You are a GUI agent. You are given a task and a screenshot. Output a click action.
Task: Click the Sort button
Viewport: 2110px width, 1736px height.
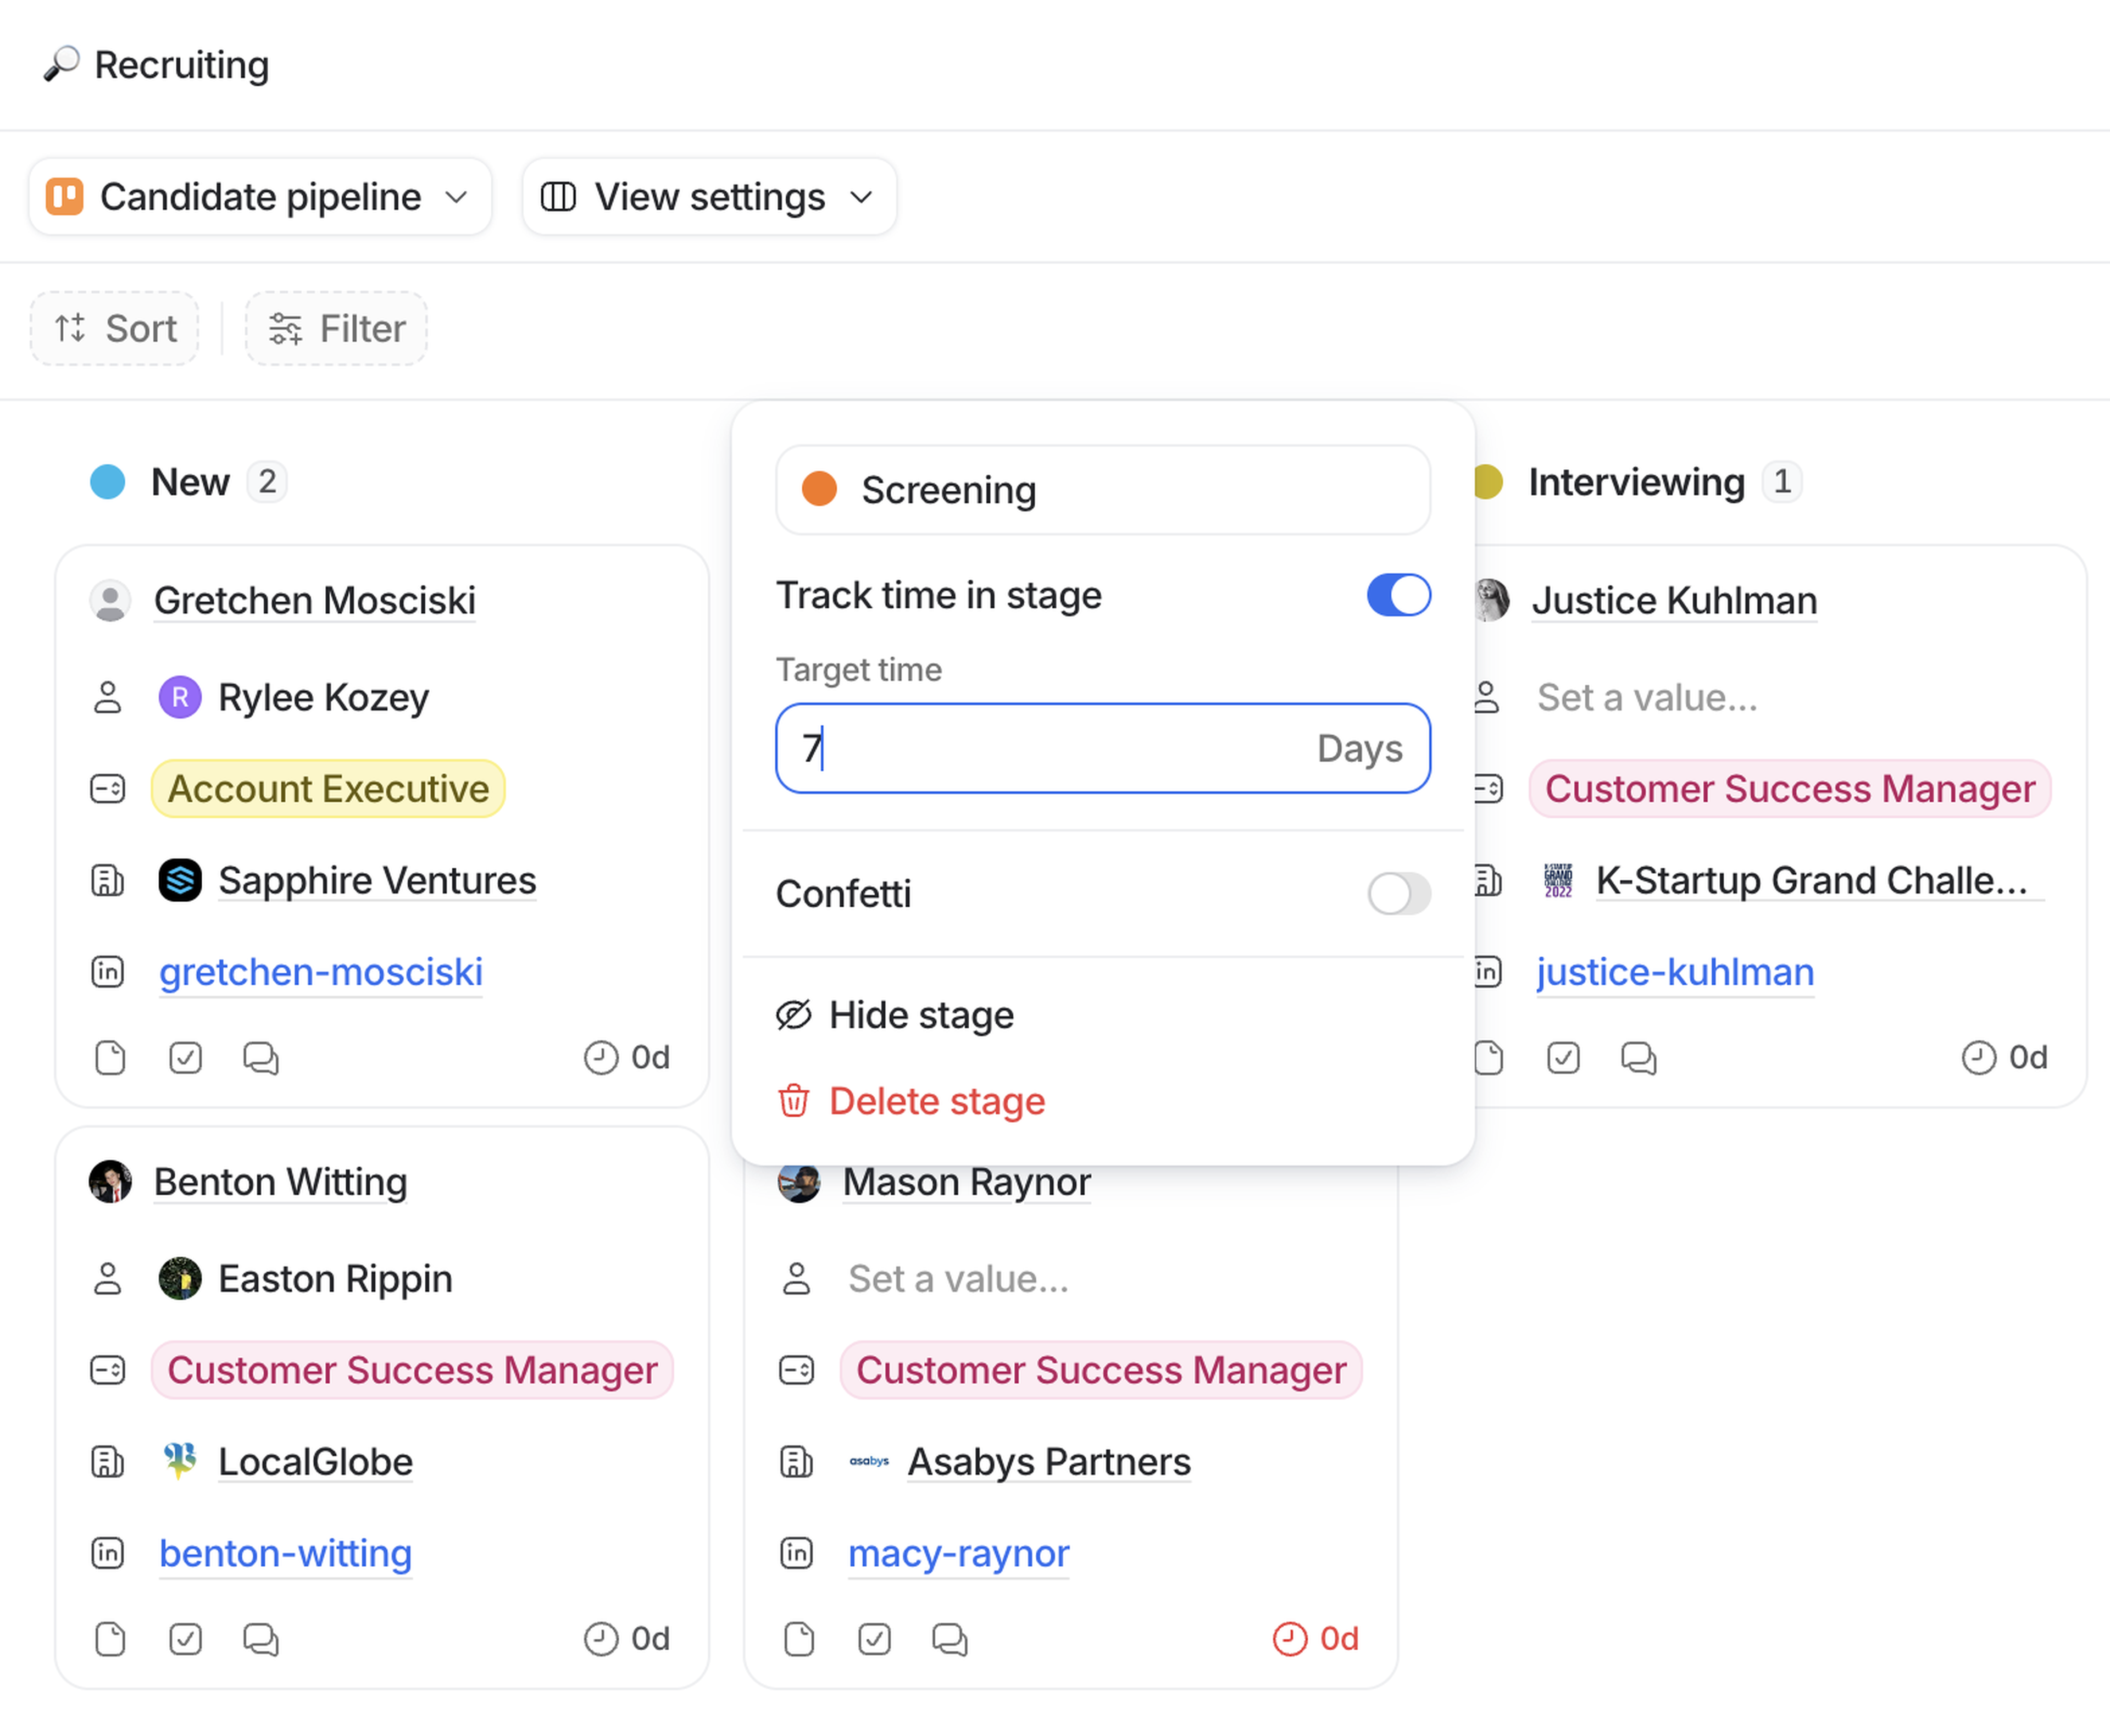[x=115, y=328]
